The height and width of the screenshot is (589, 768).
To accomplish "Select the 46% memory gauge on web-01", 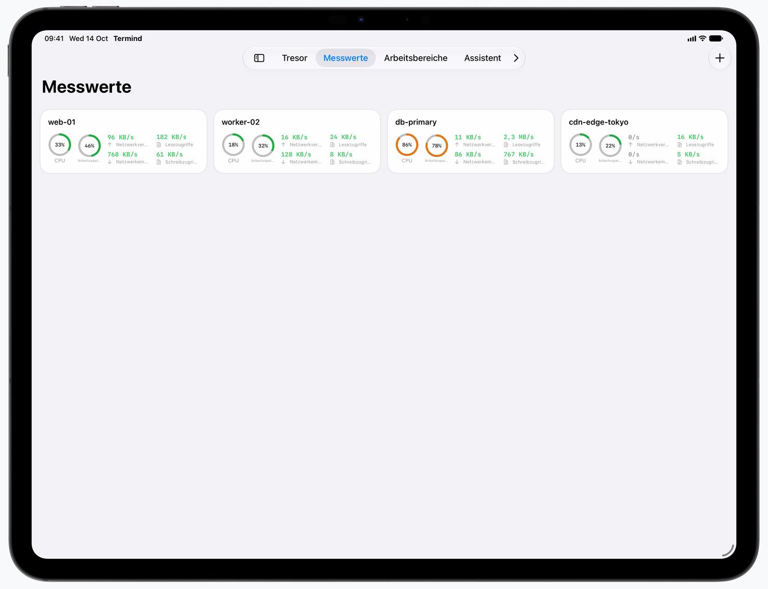I will (x=90, y=146).
